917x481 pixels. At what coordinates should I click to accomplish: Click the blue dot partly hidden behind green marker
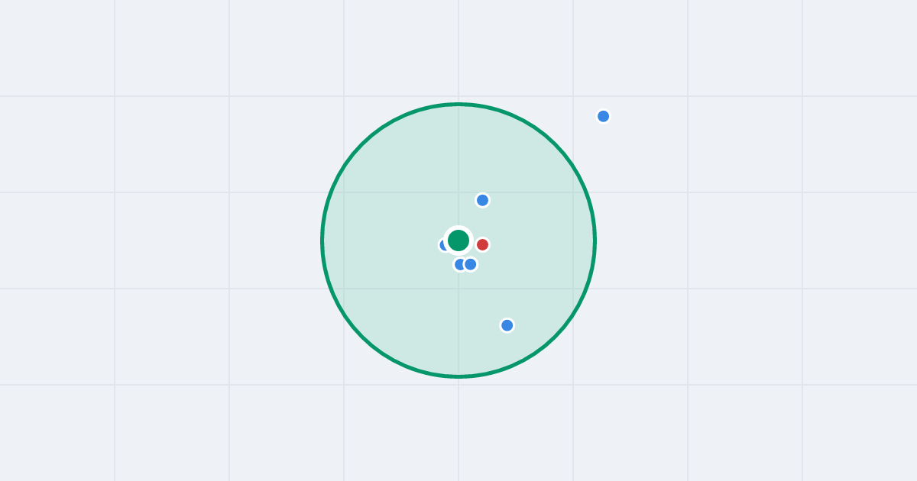(442, 245)
